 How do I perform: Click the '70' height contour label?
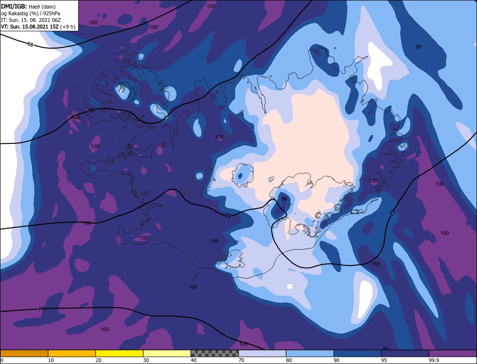coord(91,110)
